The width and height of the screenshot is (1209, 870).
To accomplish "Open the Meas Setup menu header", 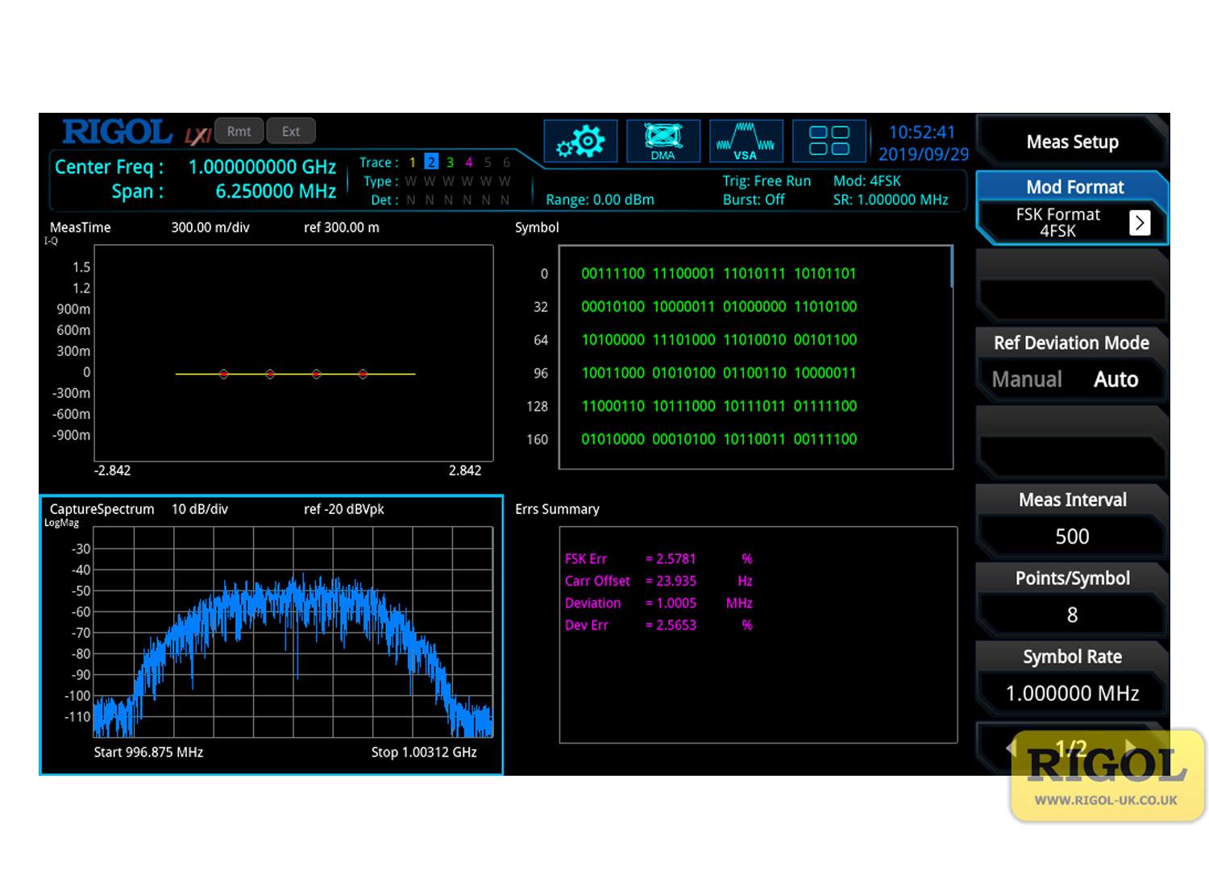I will (x=1071, y=142).
